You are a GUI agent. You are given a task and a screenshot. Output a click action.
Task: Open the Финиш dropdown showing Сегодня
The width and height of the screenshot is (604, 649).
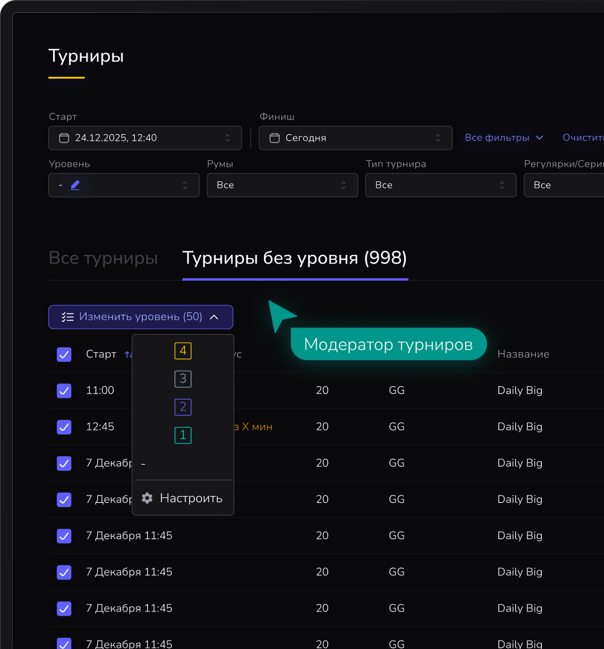click(x=355, y=138)
